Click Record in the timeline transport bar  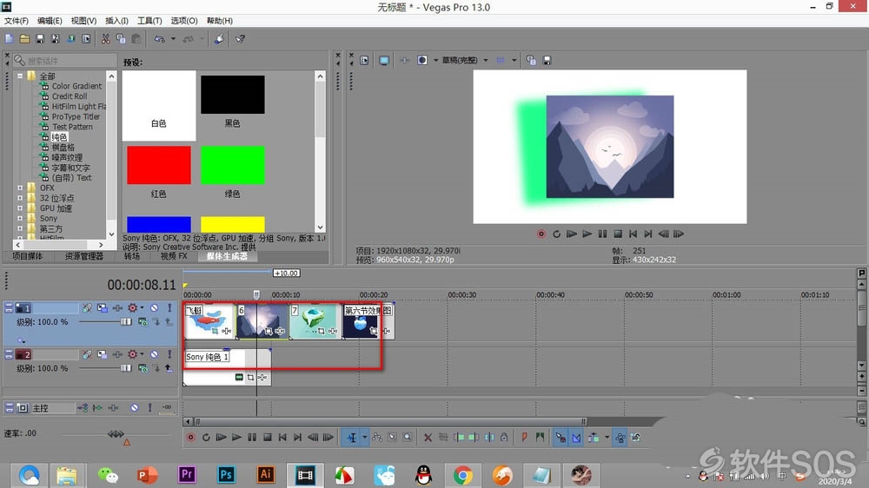pos(190,437)
